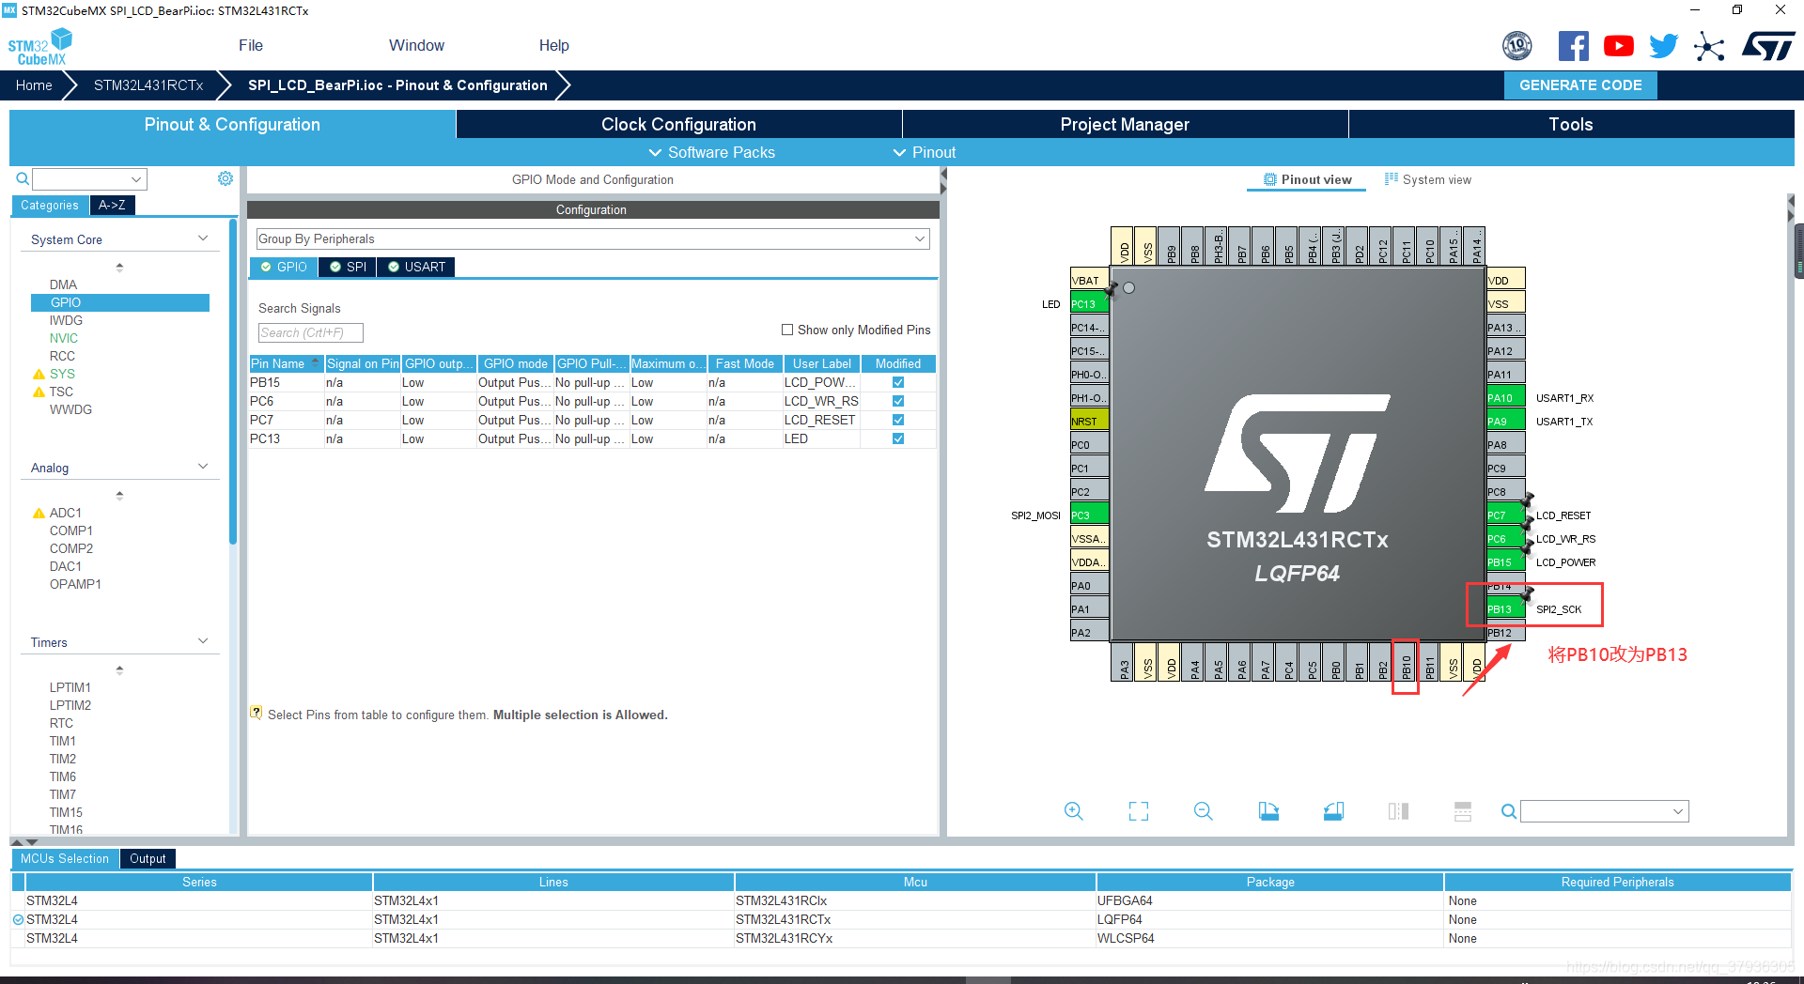Click the PB15 LCD_POWER pin
The height and width of the screenshot is (984, 1804).
(x=1505, y=561)
